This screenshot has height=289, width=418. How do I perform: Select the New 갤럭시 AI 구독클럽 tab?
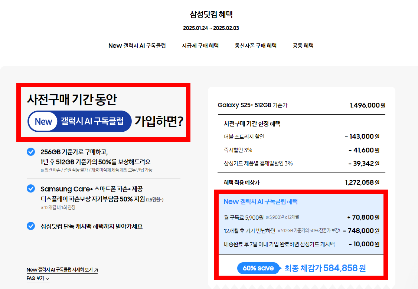tap(137, 46)
